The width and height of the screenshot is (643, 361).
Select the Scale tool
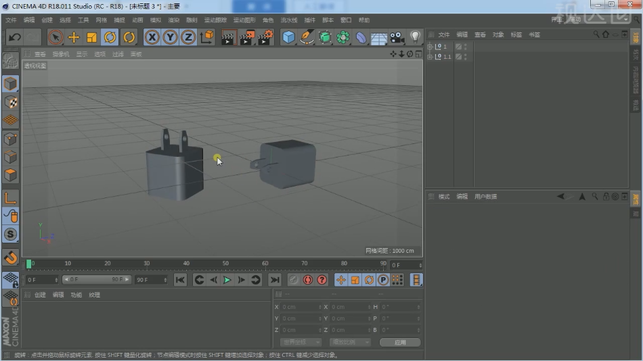click(x=92, y=37)
